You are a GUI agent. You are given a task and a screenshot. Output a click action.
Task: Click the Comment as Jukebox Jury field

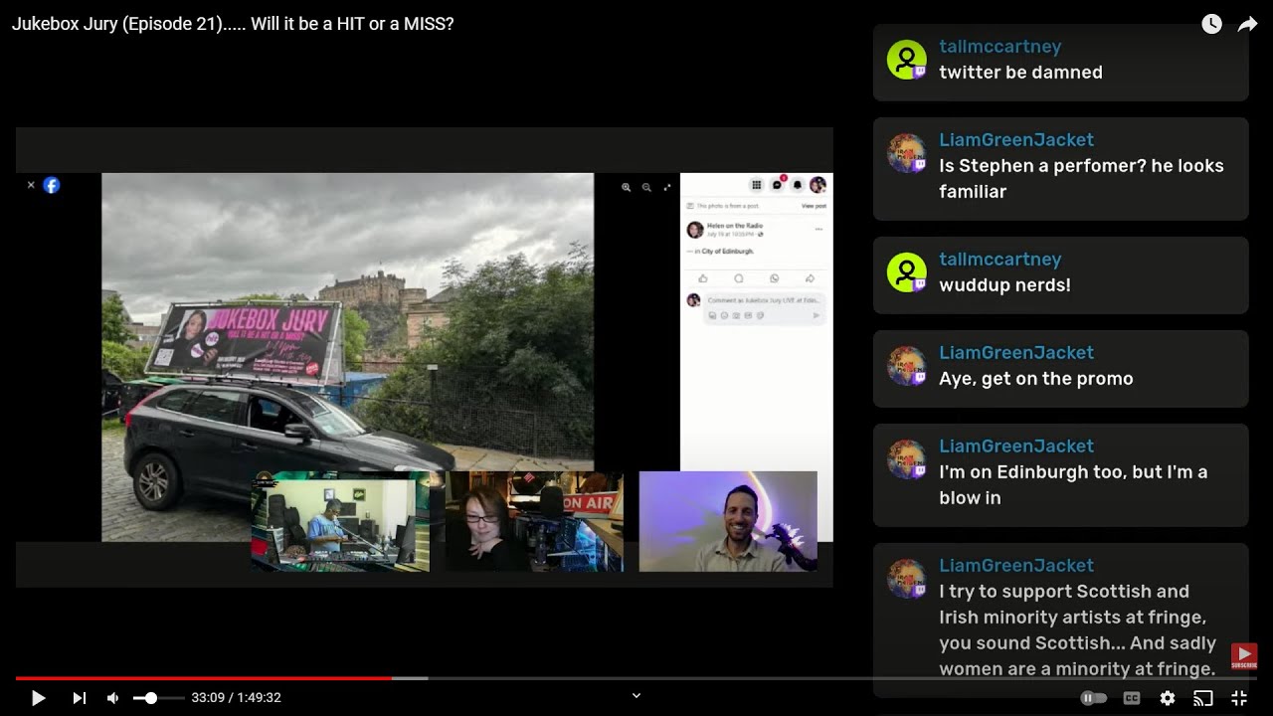(x=764, y=300)
